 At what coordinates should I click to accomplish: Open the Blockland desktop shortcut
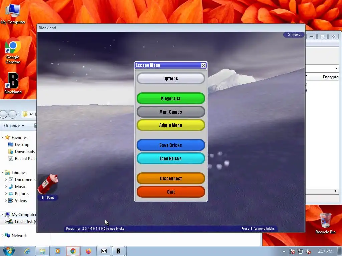[x=13, y=83]
